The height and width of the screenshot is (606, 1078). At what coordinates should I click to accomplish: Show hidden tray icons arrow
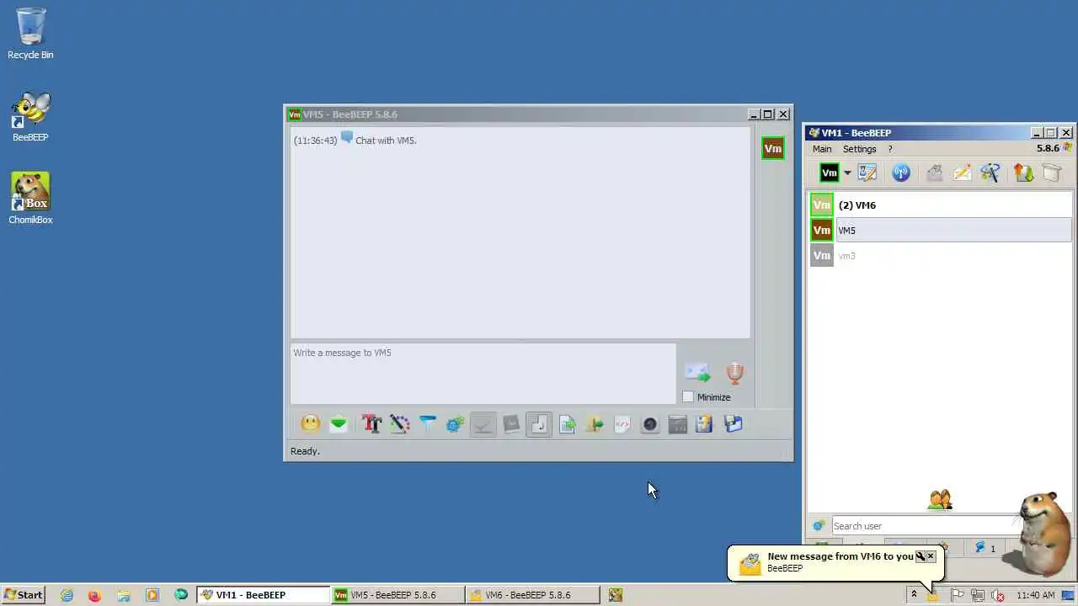coord(913,595)
